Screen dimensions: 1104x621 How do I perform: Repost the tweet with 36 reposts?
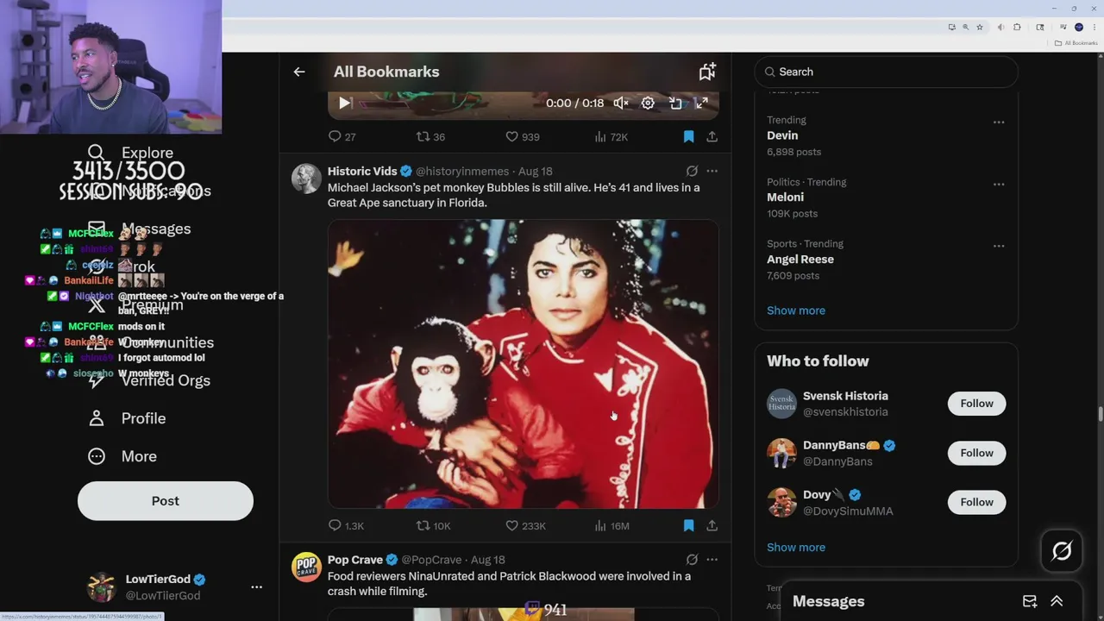(x=430, y=136)
